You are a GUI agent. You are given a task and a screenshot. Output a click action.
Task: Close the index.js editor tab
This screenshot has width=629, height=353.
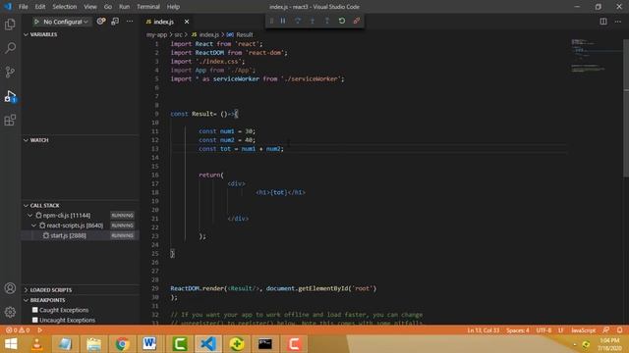(187, 22)
